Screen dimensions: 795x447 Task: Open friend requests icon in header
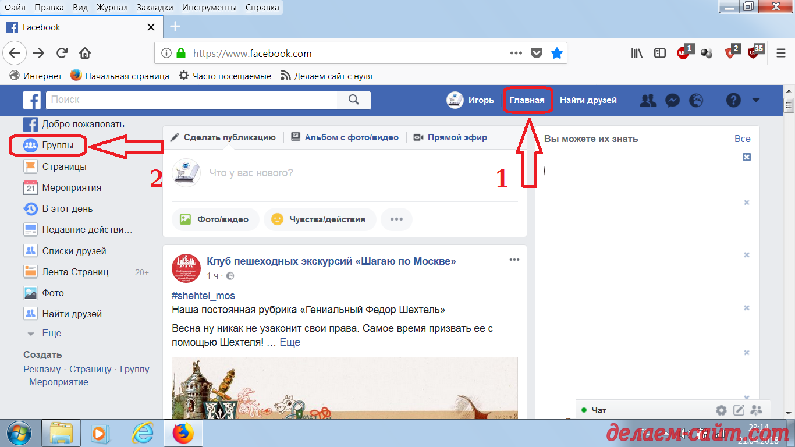pyautogui.click(x=648, y=100)
